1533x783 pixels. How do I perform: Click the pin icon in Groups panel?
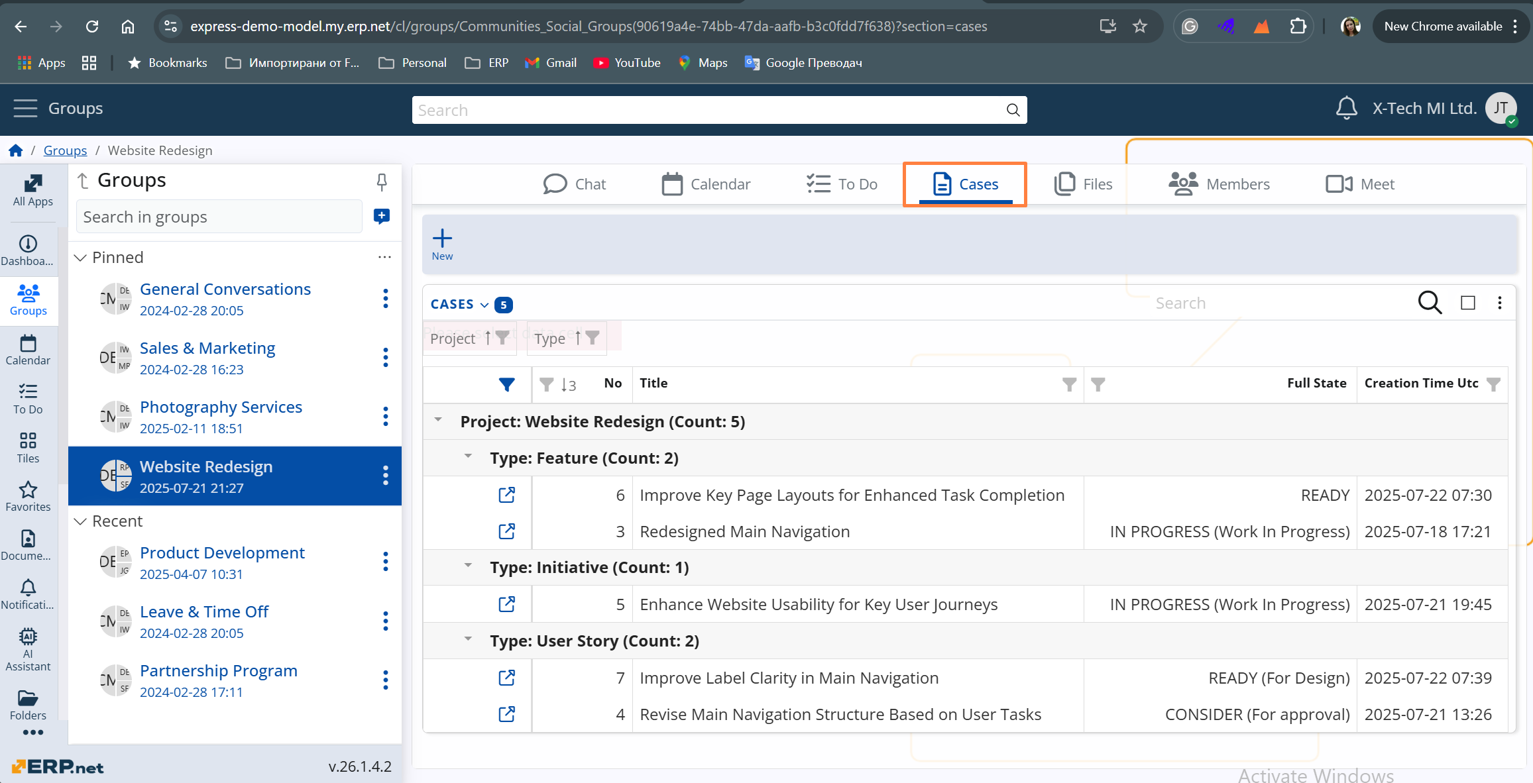[x=382, y=182]
